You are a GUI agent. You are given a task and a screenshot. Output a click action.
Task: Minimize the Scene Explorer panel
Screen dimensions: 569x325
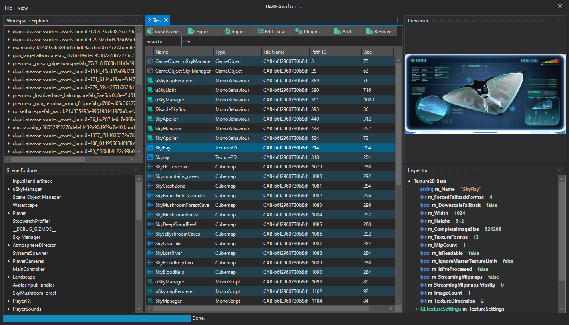click(128, 170)
